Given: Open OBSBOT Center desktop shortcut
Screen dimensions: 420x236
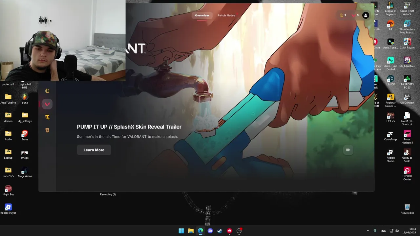Looking at the screenshot, I should pyautogui.click(x=407, y=174).
